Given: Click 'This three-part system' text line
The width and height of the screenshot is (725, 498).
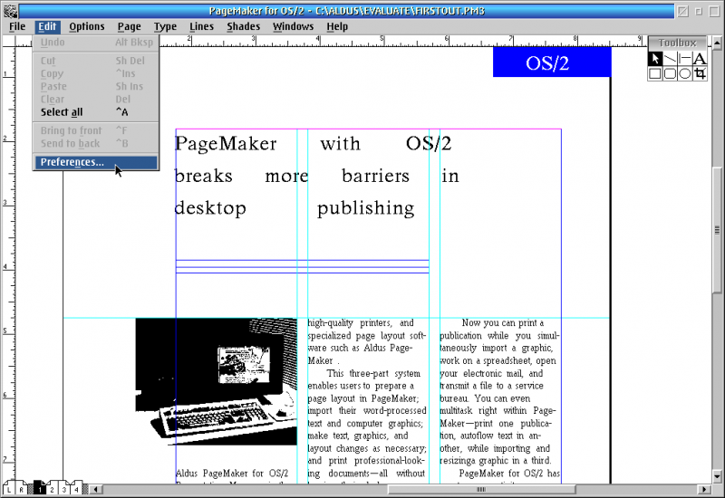Looking at the screenshot, I should tap(373, 373).
